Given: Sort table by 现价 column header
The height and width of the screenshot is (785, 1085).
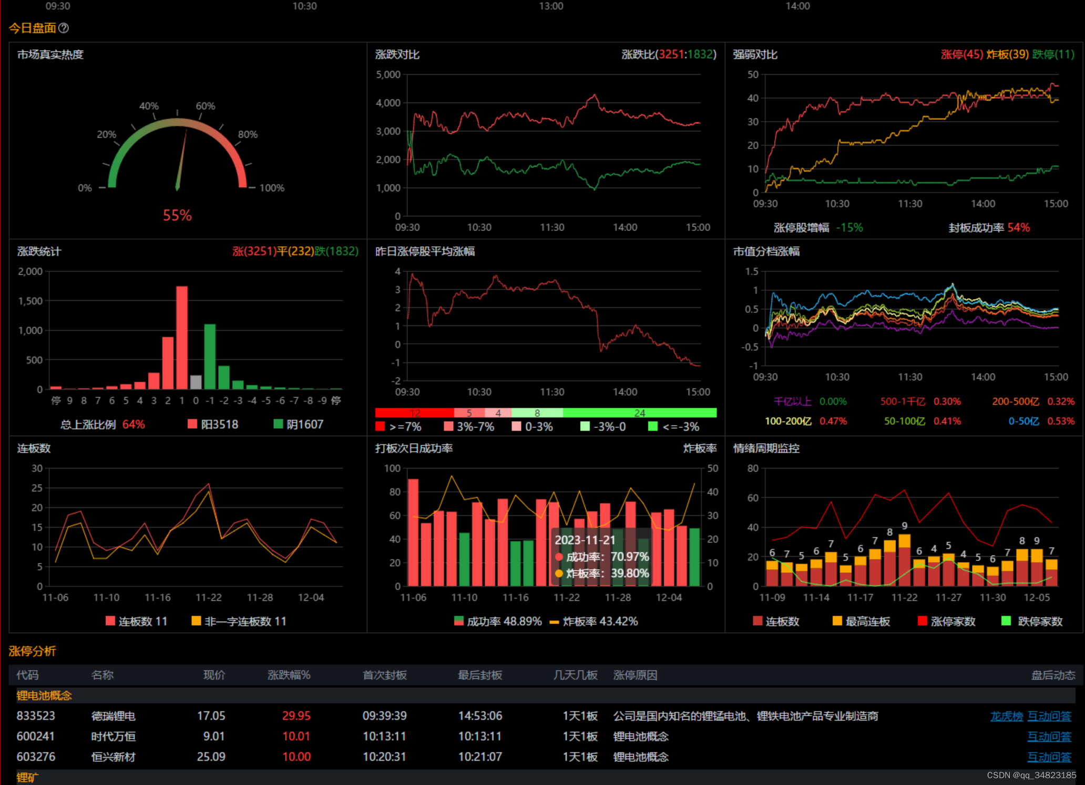Looking at the screenshot, I should click(x=214, y=675).
